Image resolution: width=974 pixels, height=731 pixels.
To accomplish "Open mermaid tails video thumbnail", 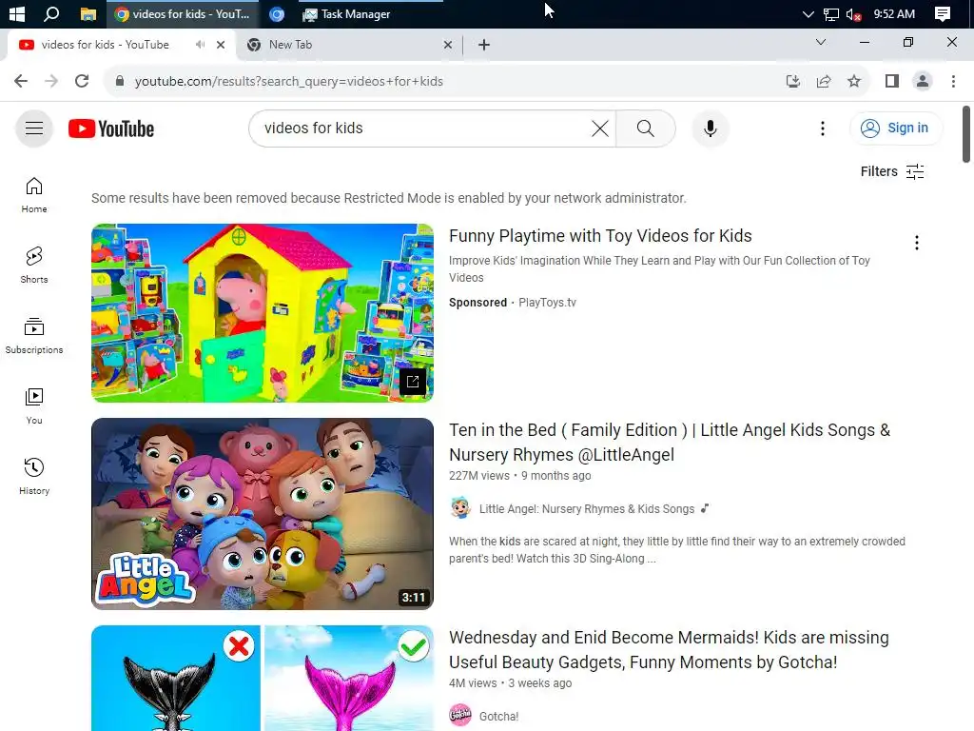I will pos(263,678).
